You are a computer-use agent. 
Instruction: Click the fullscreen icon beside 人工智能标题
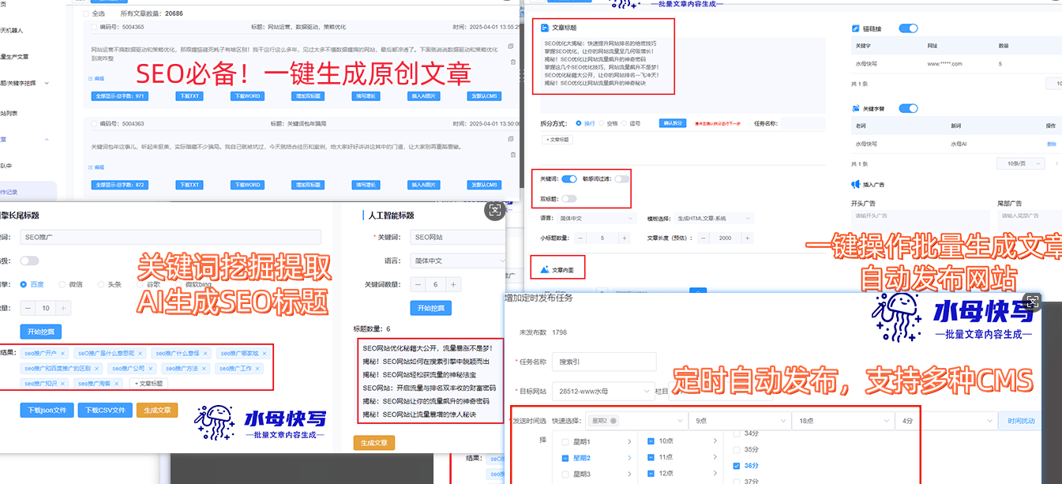point(495,210)
